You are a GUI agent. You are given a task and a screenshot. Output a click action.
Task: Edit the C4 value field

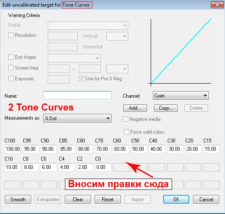(67, 167)
